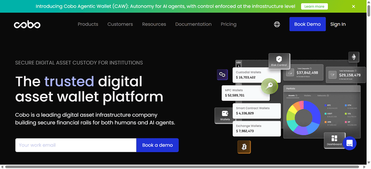Screen dimensions: 371x169
Task: Click the Ethereum icon tile
Action: coord(354,57)
